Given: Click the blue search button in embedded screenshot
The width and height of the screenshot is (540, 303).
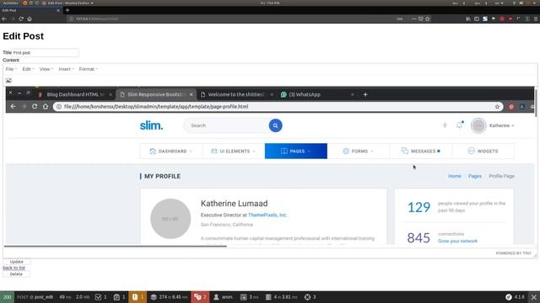Looking at the screenshot, I should pos(276,125).
